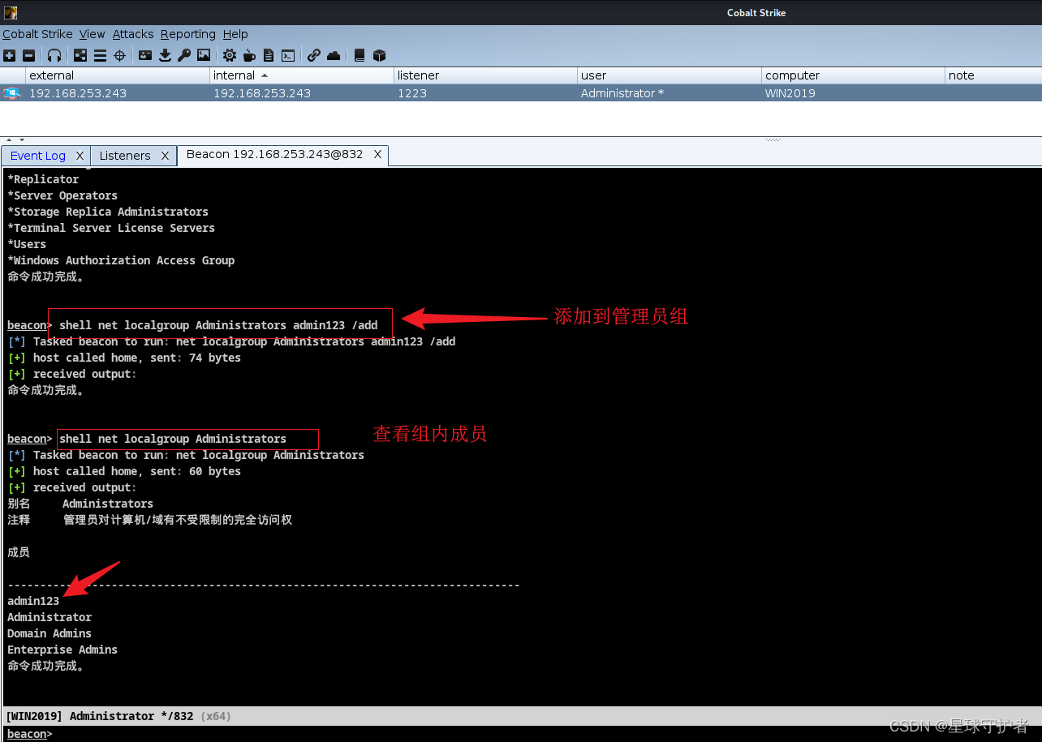The height and width of the screenshot is (742, 1042).
Task: Open Screenshots via the picture icon
Action: pos(204,55)
